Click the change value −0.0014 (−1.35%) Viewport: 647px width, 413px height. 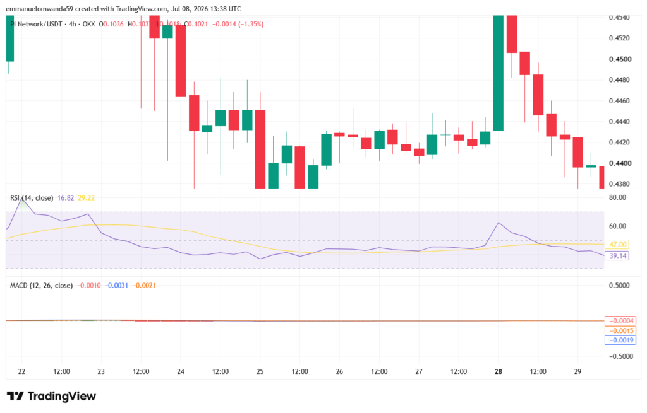(x=238, y=25)
